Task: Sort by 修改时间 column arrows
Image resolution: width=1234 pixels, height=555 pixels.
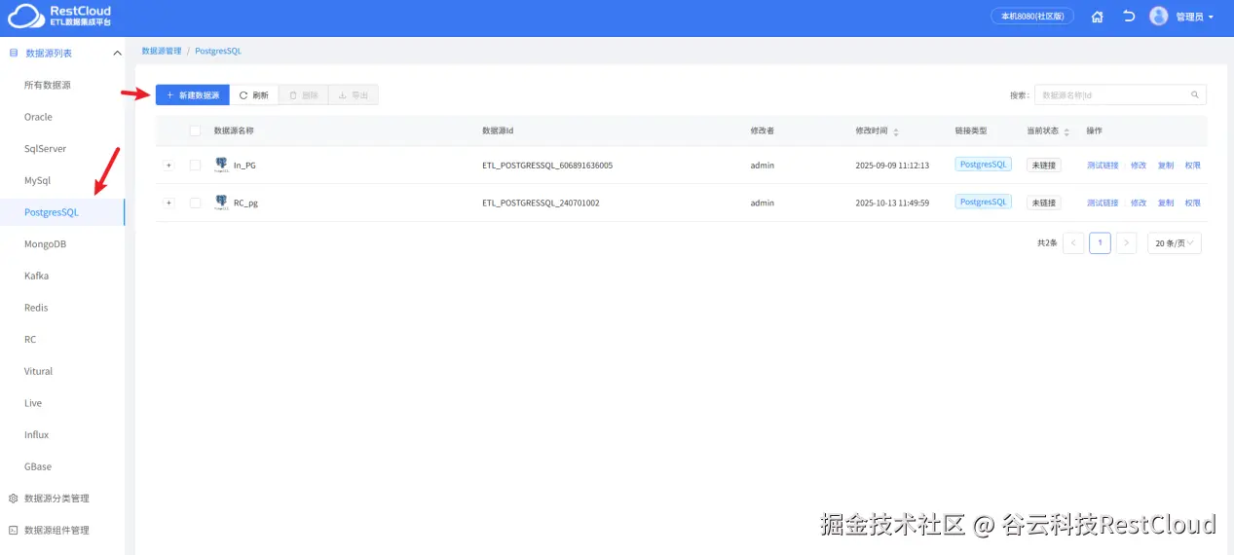Action: point(896,131)
